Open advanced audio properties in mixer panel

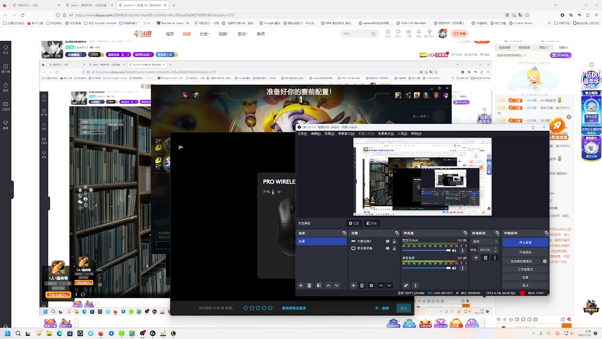406,285
